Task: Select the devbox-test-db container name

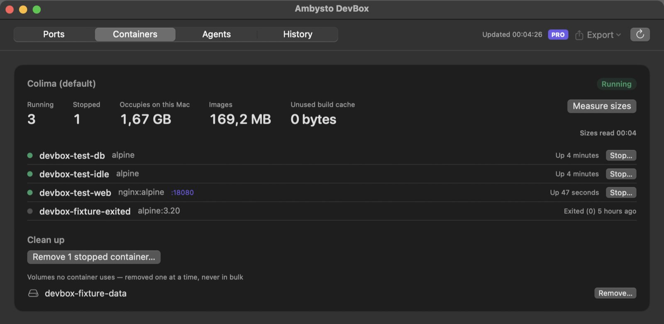Action: [x=72, y=156]
